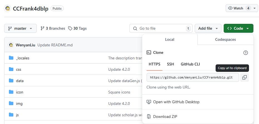The height and width of the screenshot is (124, 259).
Task: Click the Go to file search field
Action: [161, 28]
